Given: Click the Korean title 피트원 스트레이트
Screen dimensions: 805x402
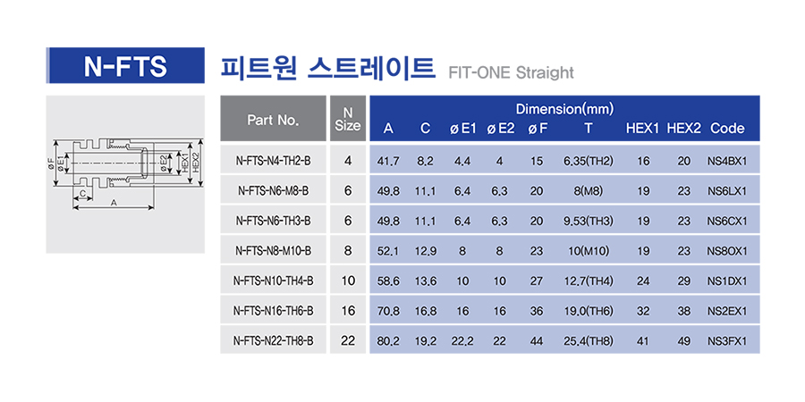Looking at the screenshot, I should (x=327, y=68).
